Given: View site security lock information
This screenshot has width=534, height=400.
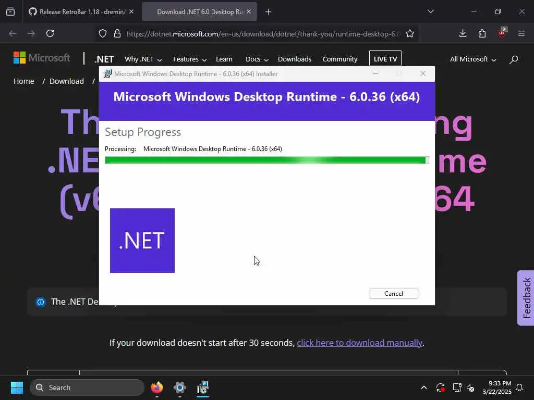Looking at the screenshot, I should coord(117,34).
